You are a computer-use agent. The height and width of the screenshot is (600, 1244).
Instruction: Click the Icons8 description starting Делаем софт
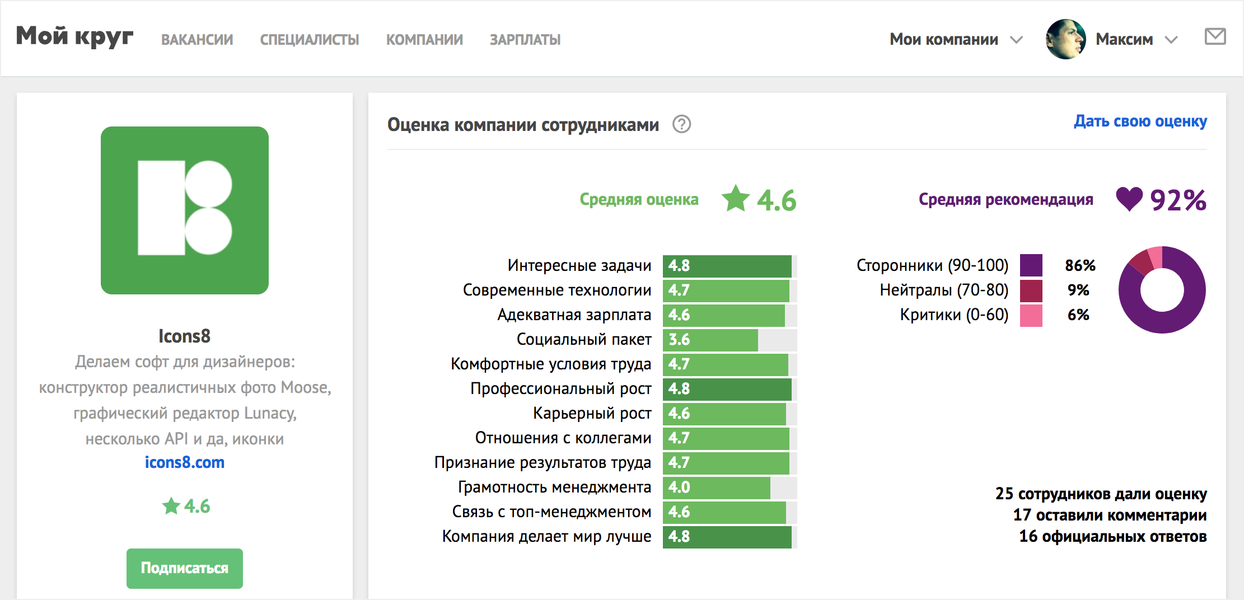[x=185, y=400]
